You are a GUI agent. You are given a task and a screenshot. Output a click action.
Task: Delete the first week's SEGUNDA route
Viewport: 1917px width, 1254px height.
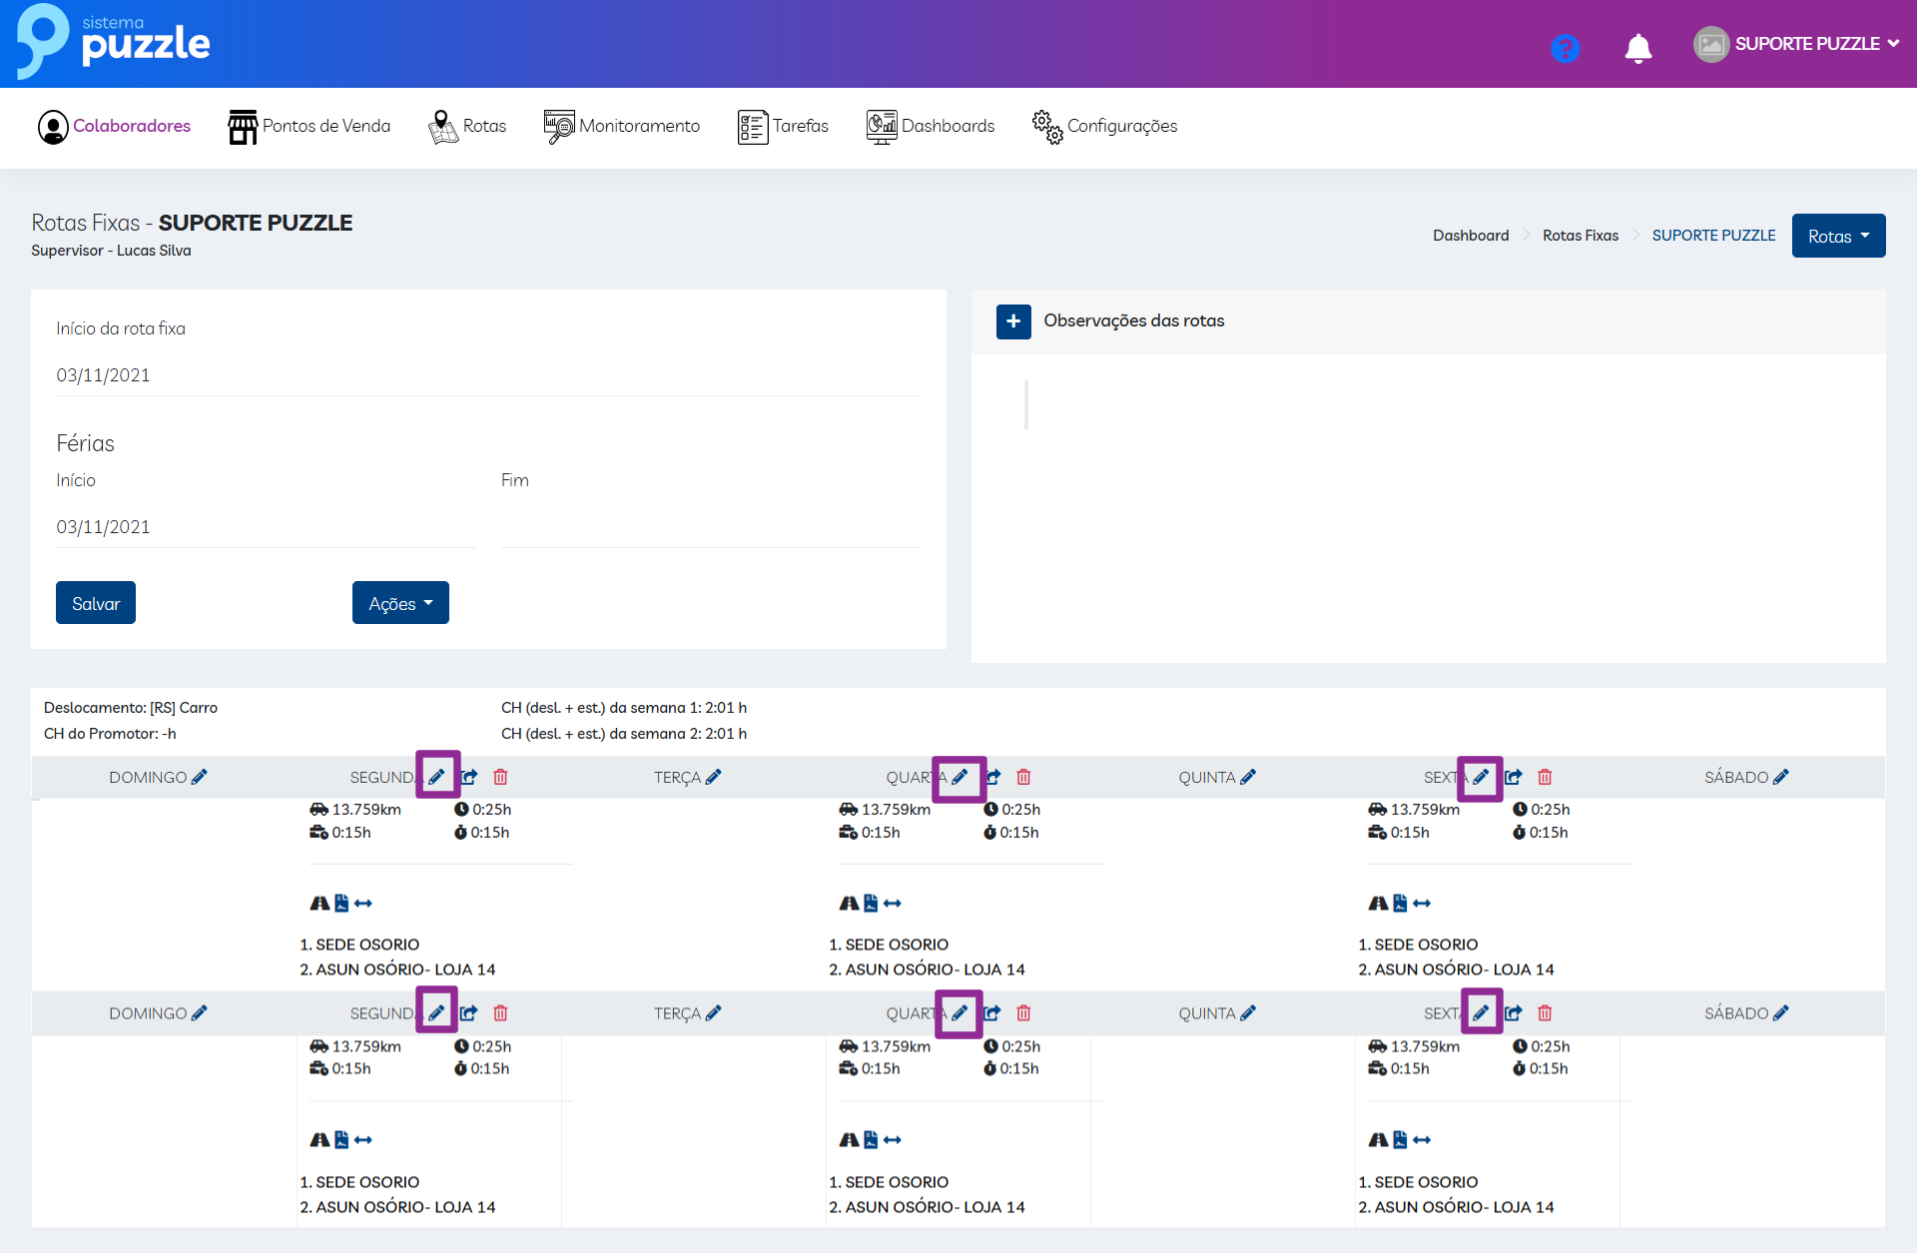tap(501, 777)
